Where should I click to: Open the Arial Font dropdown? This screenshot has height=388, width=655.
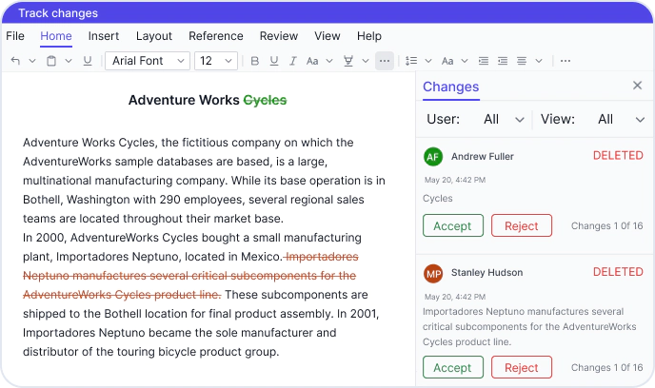coord(148,61)
